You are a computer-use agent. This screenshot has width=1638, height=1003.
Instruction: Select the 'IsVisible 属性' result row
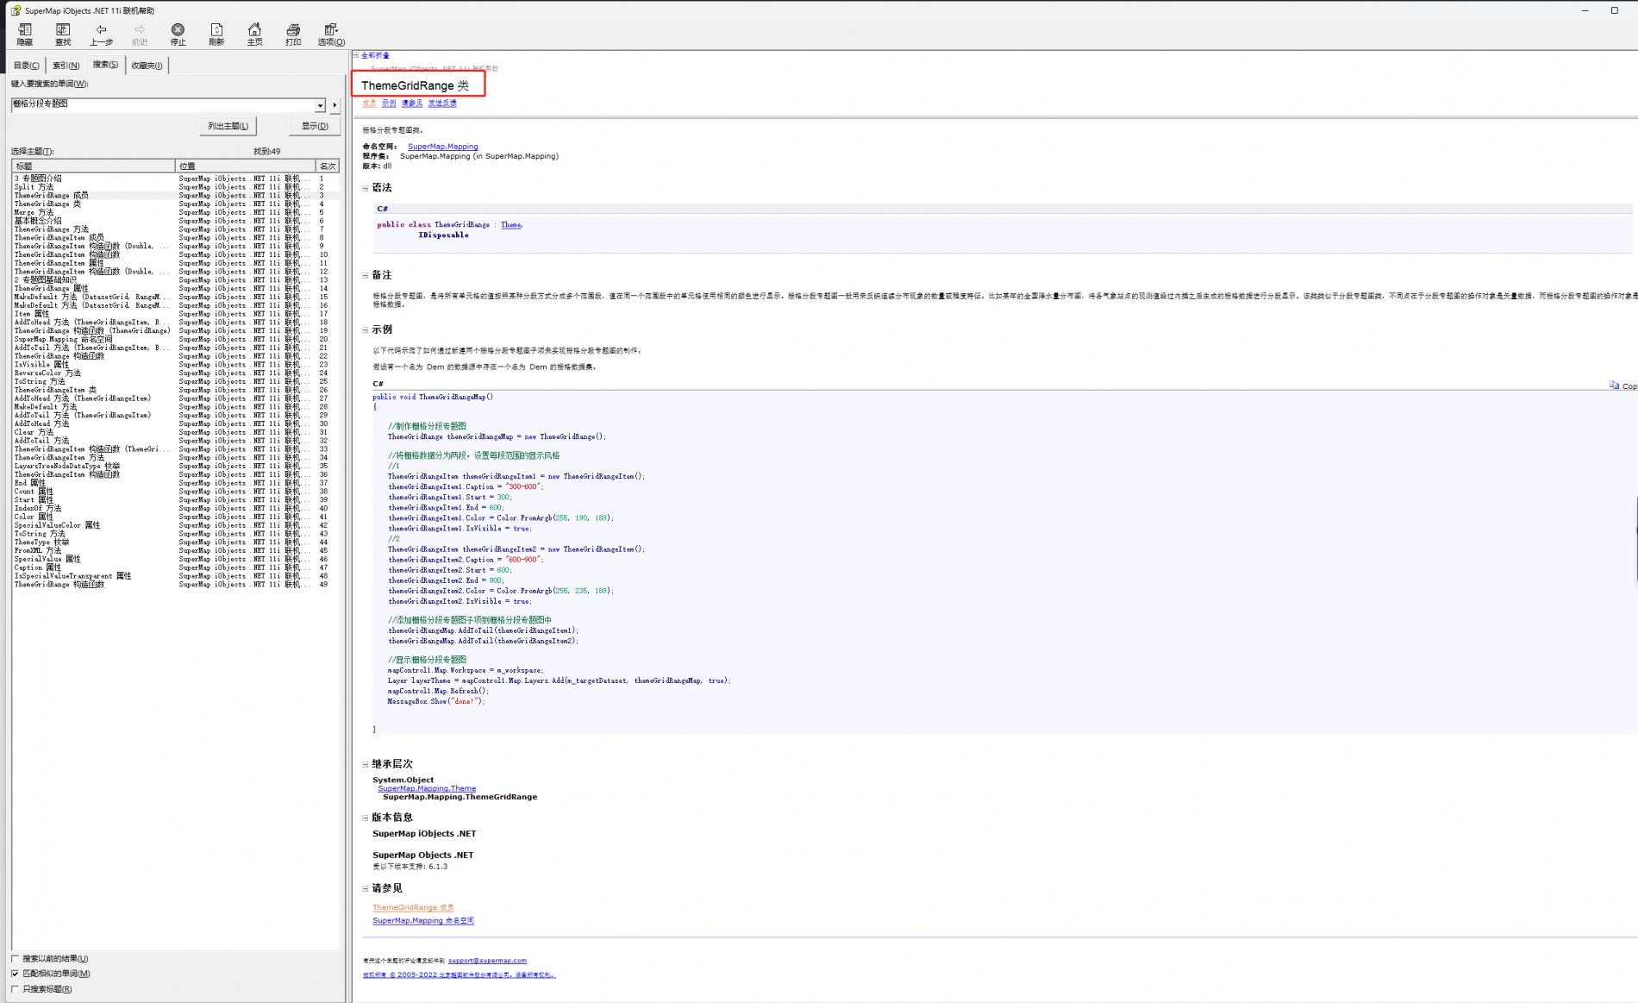(x=176, y=365)
